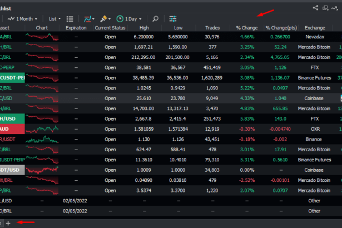Click the highlighter marker tool icon
The height and width of the screenshot is (228, 342).
(x=103, y=19)
